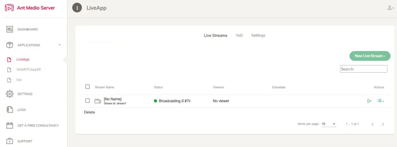This screenshot has height=147, width=397.
Task: Click the Viewers column header
Action: tap(219, 87)
